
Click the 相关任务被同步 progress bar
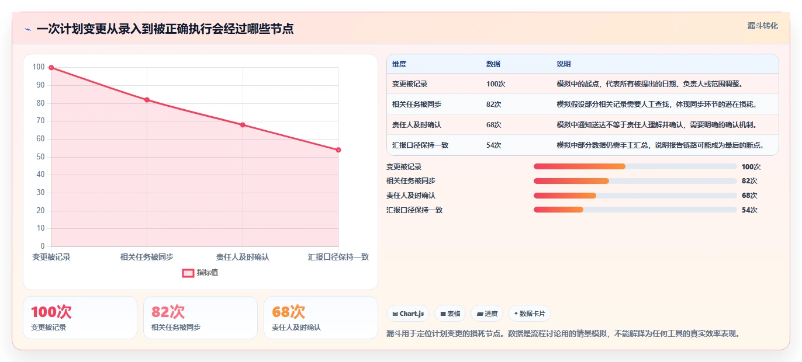tap(635, 181)
